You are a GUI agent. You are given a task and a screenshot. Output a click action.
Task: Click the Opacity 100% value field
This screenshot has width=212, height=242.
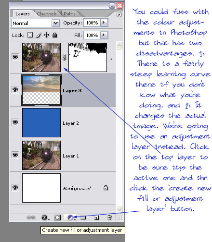(92, 23)
